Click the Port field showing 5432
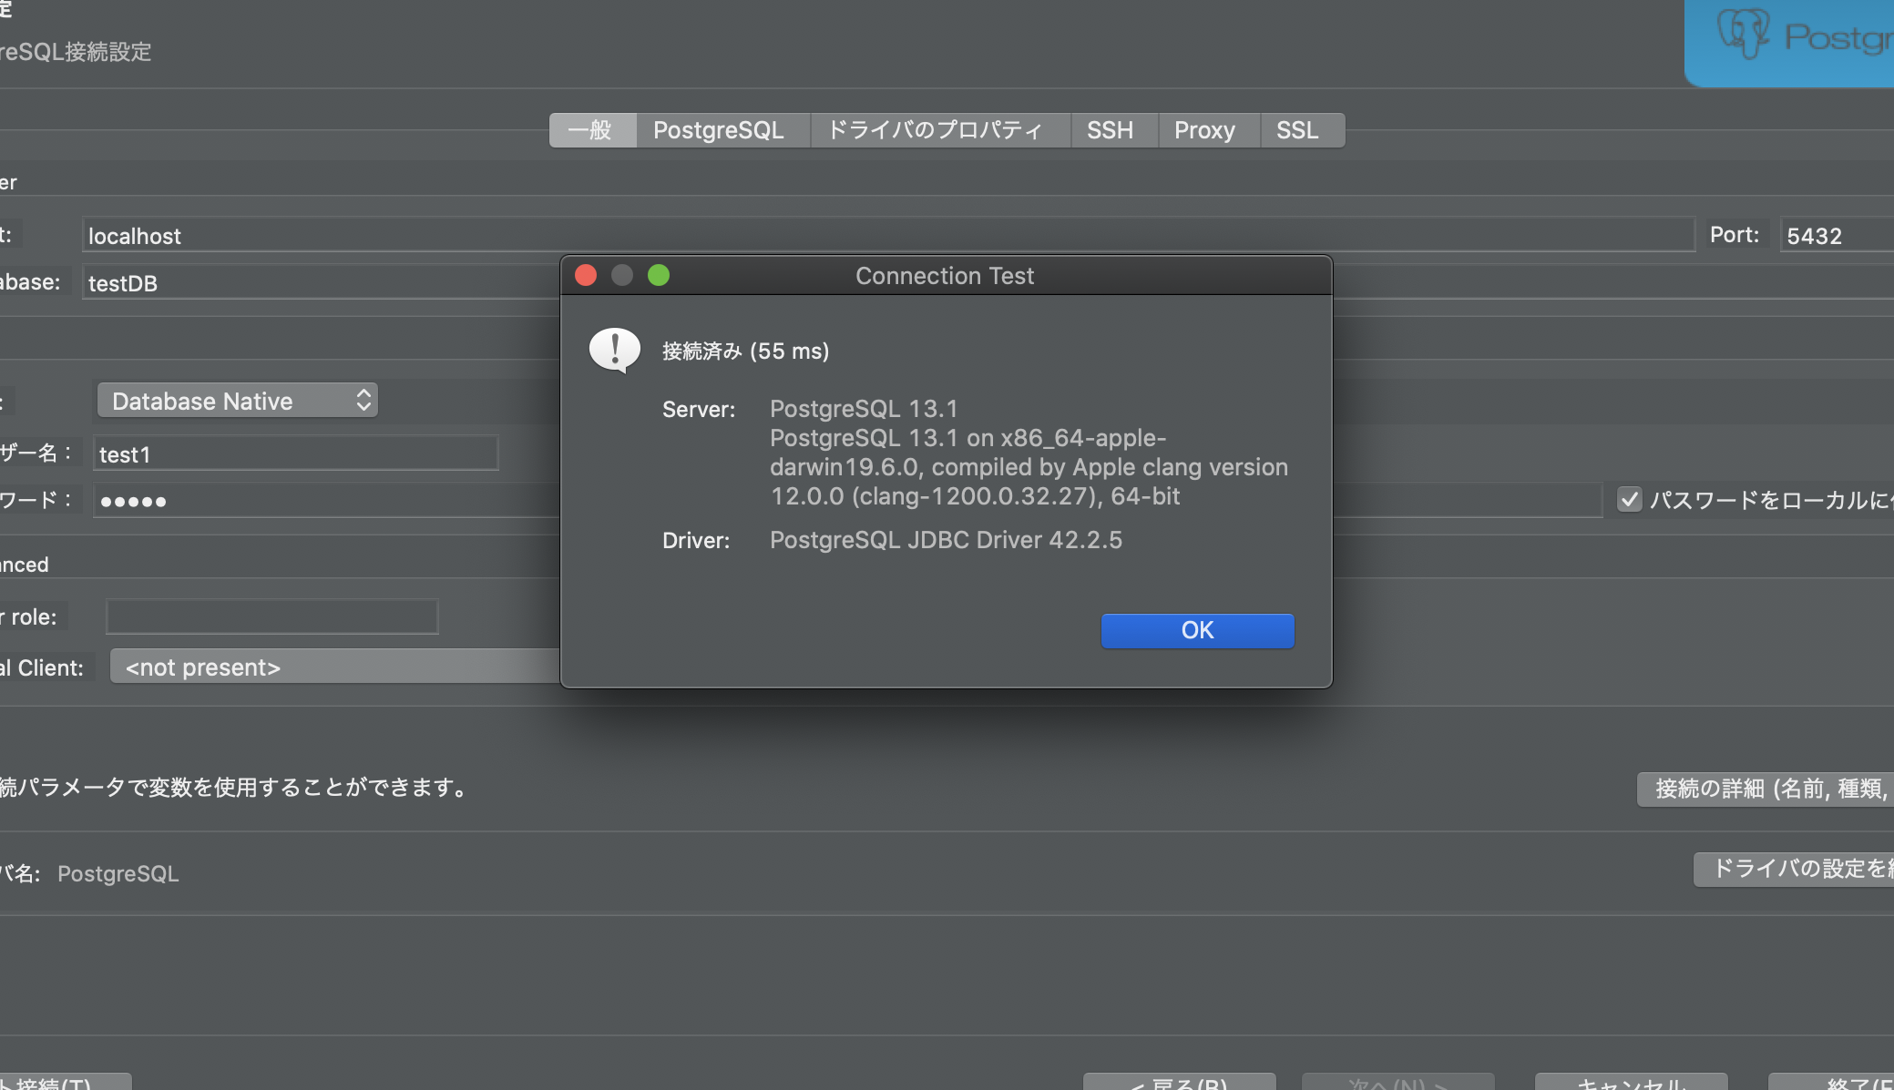This screenshot has height=1090, width=1894. pos(1837,235)
